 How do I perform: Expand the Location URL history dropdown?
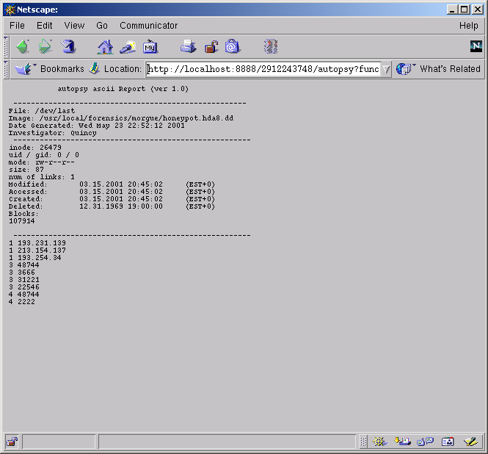point(386,69)
